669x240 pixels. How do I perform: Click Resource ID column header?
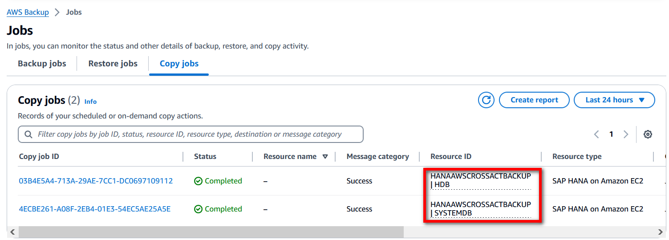[x=451, y=157]
